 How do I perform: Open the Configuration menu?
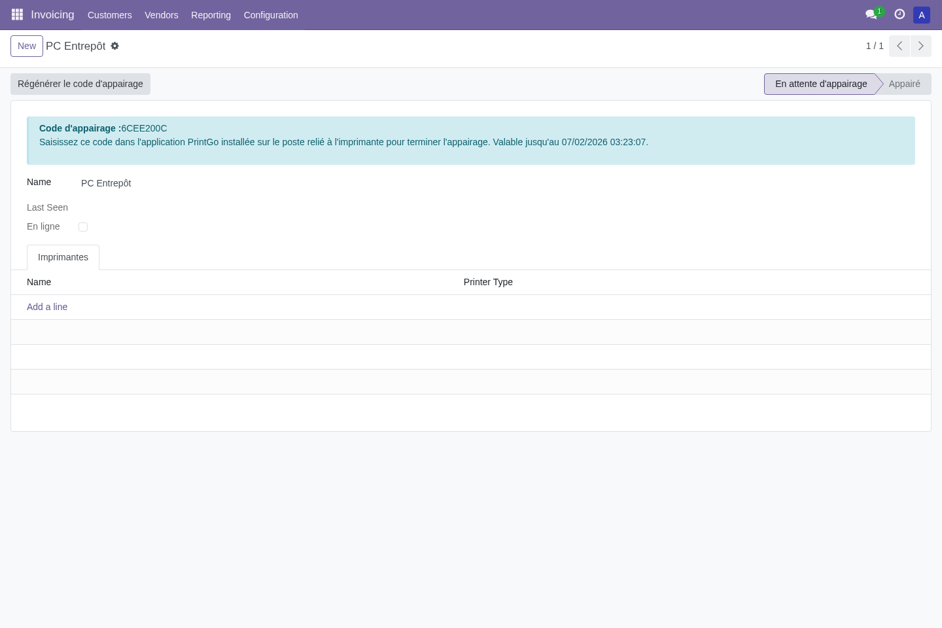271,15
